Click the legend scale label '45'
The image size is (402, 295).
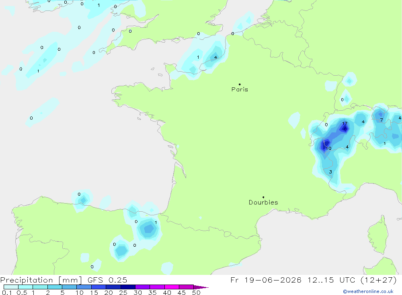point(182,293)
